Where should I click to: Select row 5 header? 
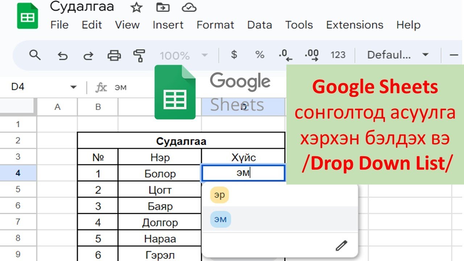[x=18, y=190]
